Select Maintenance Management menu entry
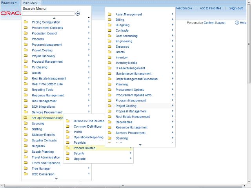 (x=133, y=74)
